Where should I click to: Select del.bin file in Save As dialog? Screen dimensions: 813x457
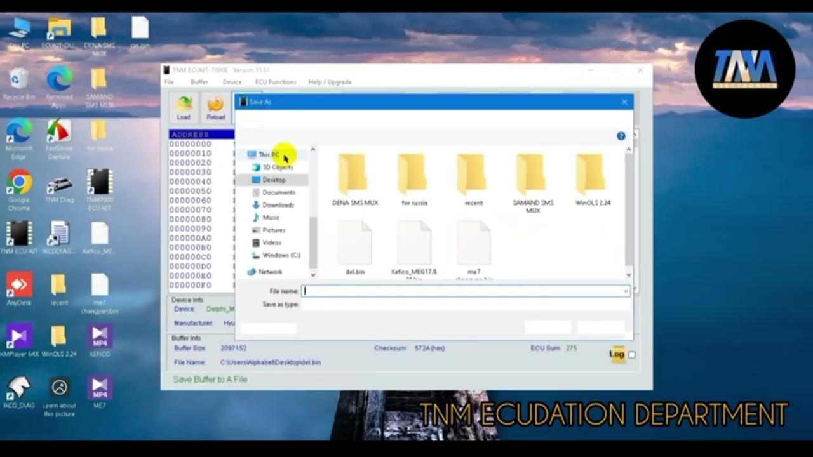[355, 248]
